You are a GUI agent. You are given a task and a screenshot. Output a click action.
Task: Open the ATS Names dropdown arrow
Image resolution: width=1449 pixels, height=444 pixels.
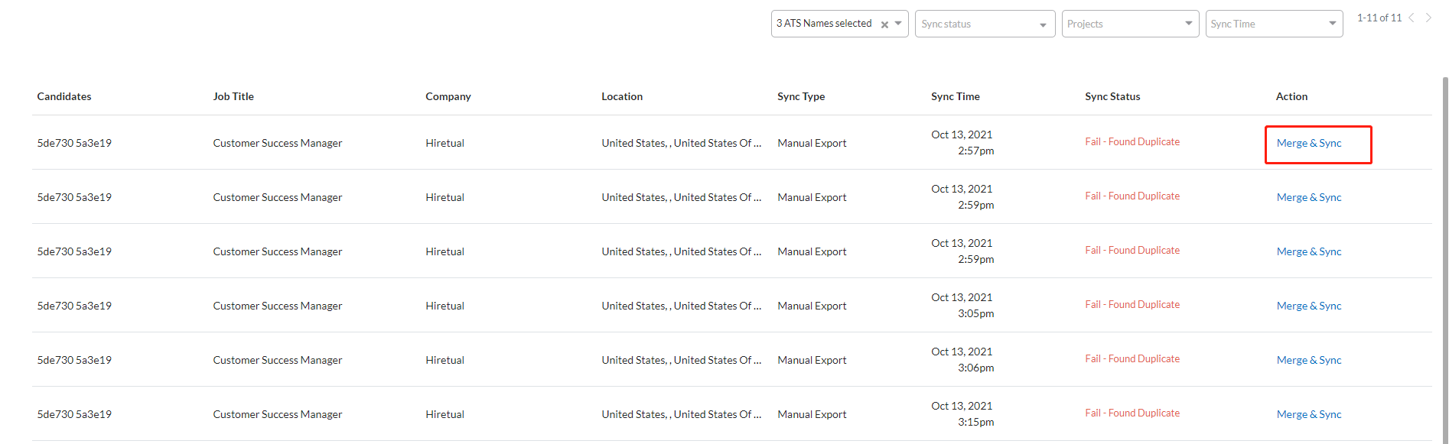[x=898, y=24]
